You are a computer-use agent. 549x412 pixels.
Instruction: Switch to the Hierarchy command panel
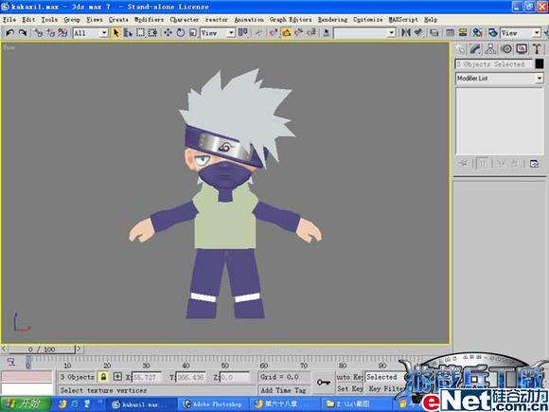click(x=490, y=49)
